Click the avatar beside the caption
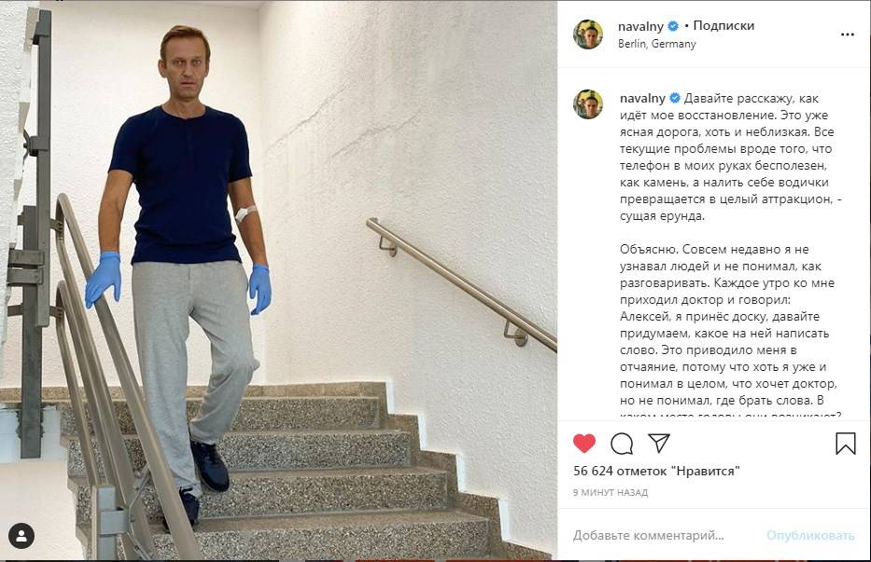871x562 pixels. point(588,103)
